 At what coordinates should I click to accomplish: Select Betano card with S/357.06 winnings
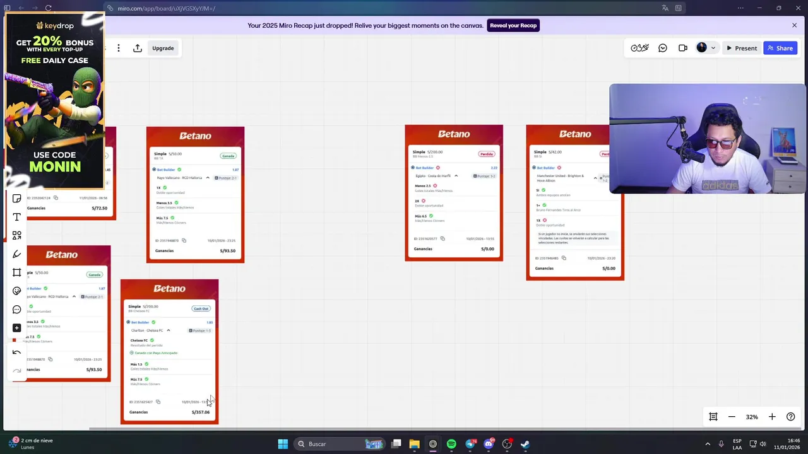169,352
